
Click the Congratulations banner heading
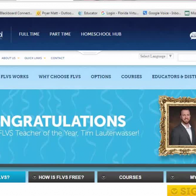click(63, 121)
